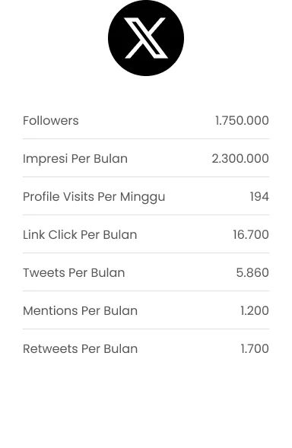Select the Mentions Per Bulan label

80,310
